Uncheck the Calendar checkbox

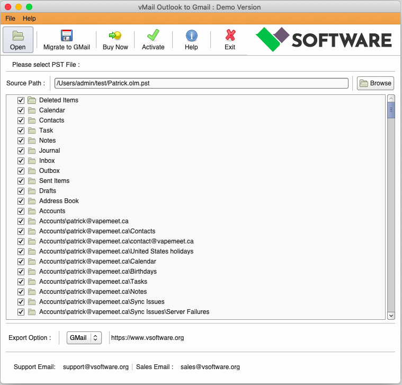[x=21, y=110]
